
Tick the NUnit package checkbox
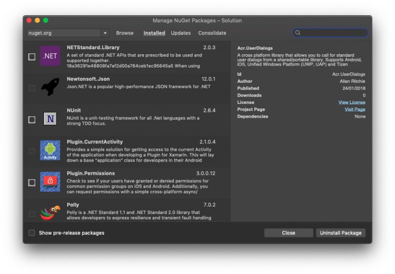(32, 120)
